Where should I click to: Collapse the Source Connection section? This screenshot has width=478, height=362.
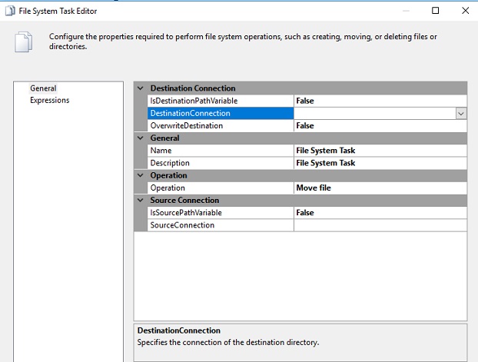[x=141, y=201]
